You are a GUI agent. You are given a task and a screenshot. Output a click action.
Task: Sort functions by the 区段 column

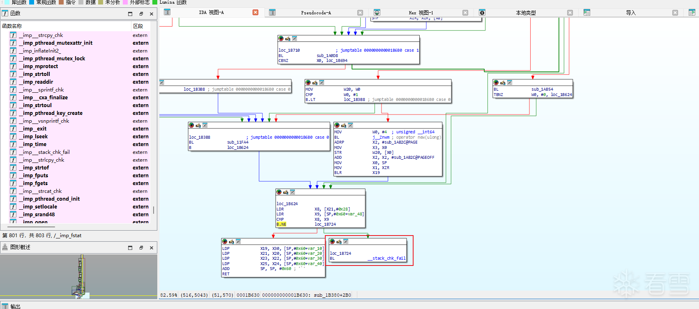[140, 26]
